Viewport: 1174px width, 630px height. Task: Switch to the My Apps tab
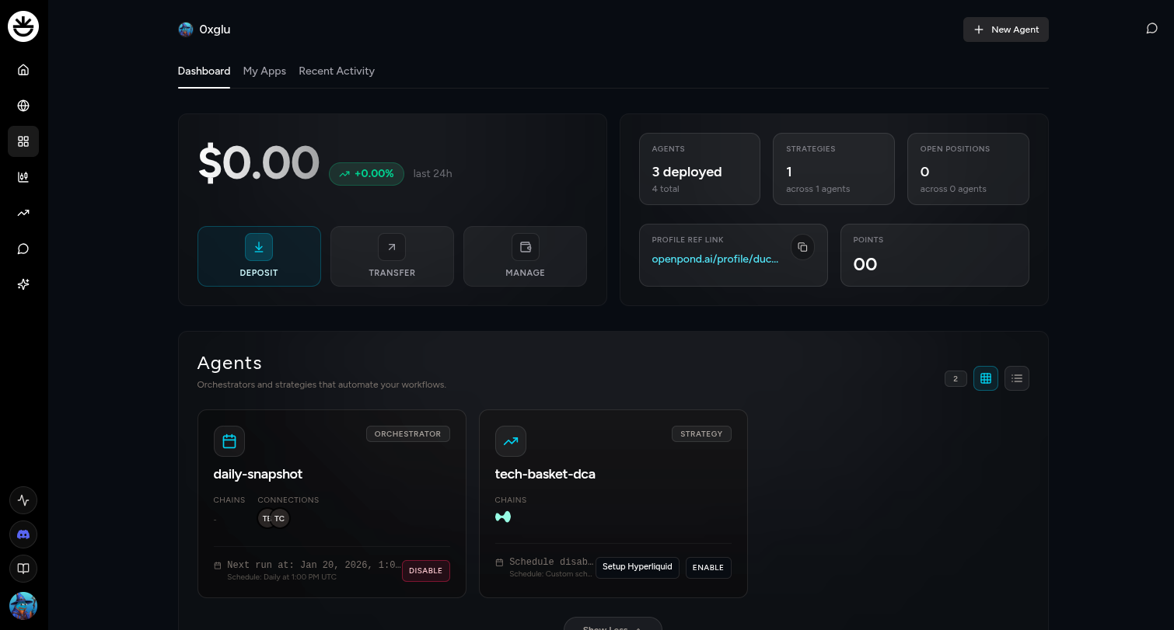(x=264, y=71)
